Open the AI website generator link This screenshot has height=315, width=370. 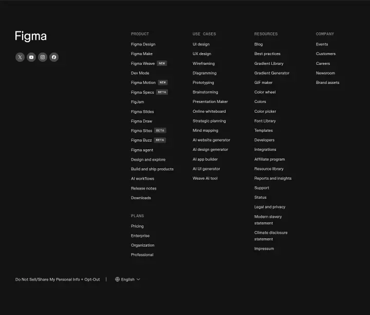click(211, 140)
